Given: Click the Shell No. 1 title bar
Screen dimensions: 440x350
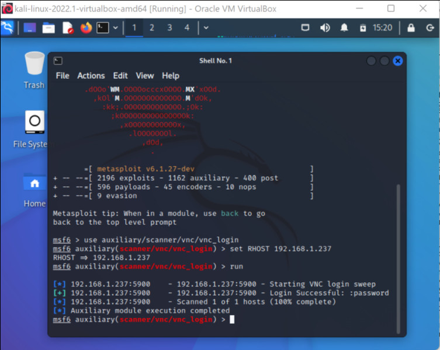Looking at the screenshot, I should point(216,61).
